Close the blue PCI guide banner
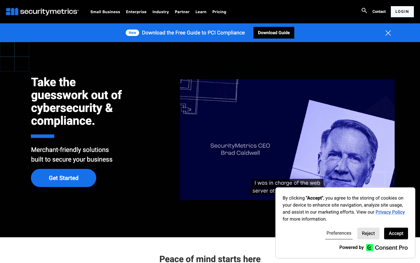Image resolution: width=420 pixels, height=263 pixels. [x=388, y=33]
